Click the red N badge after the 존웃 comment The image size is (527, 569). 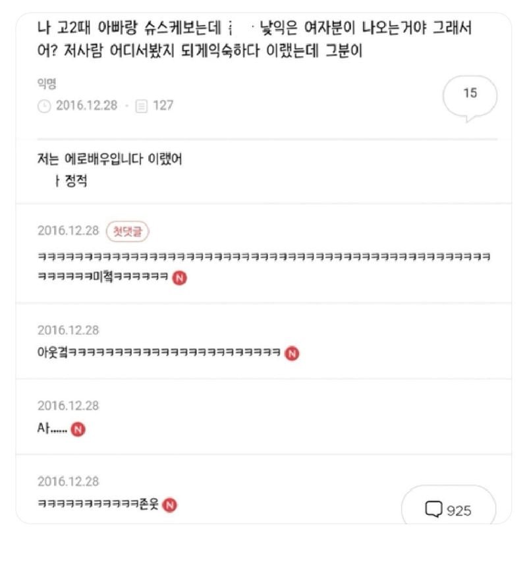(x=169, y=505)
